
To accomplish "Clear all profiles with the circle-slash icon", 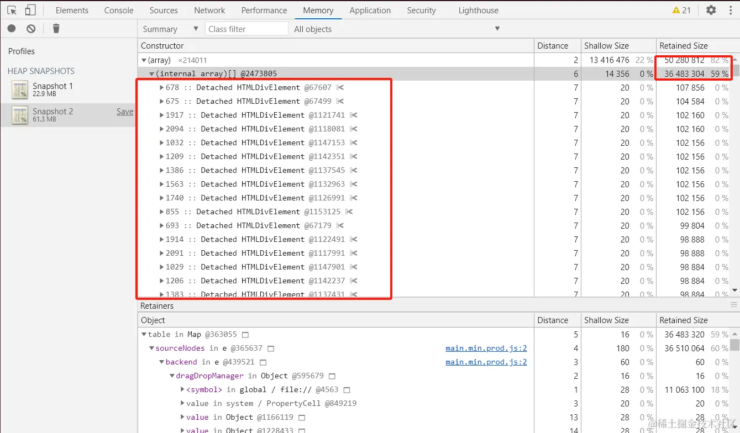I will [31, 29].
